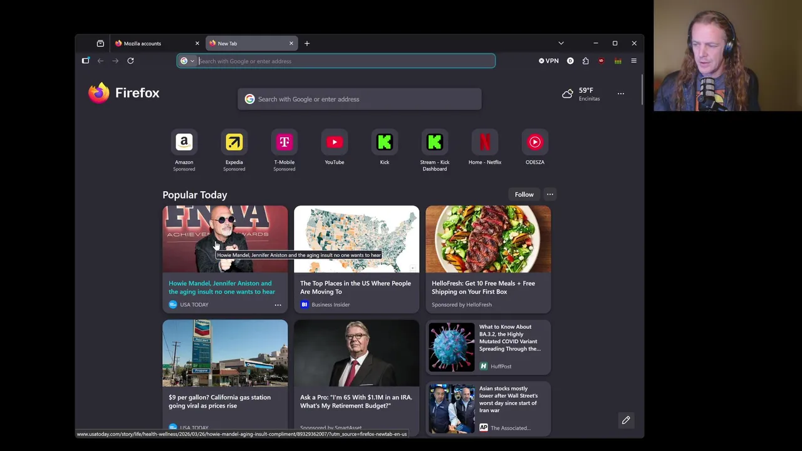Open the US map story thumbnail
Image resolution: width=802 pixels, height=451 pixels.
[x=357, y=239]
